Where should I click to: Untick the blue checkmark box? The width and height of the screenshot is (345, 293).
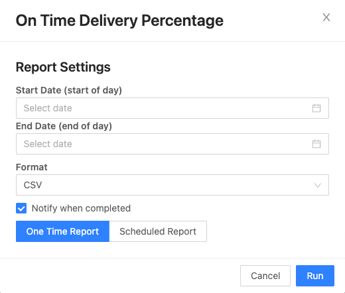(21, 208)
